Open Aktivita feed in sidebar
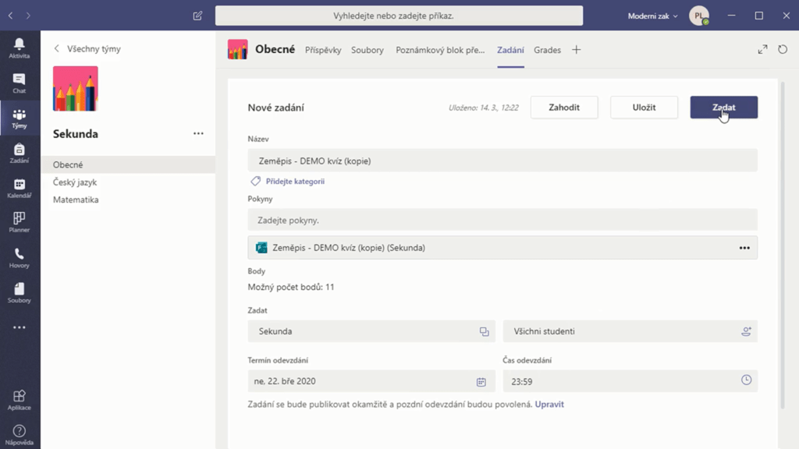 (x=20, y=48)
